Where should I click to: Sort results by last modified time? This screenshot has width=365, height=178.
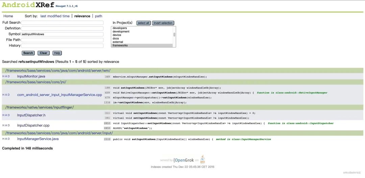55,16
